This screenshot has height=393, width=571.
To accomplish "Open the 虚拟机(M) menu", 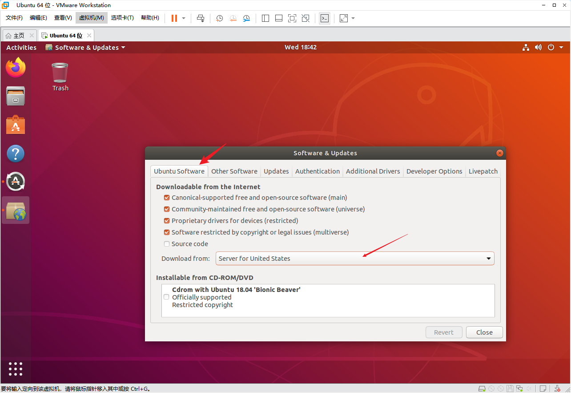I will [92, 18].
